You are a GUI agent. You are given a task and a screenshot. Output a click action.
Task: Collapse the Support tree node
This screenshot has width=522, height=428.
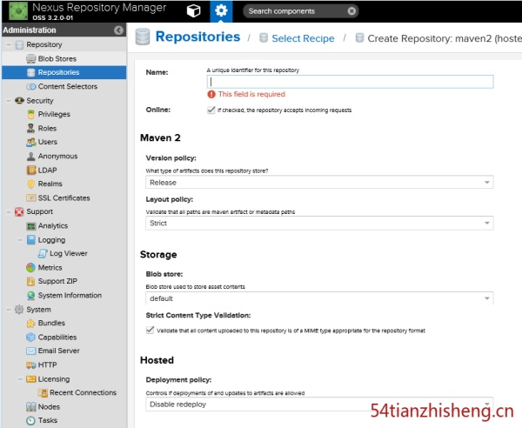point(9,212)
